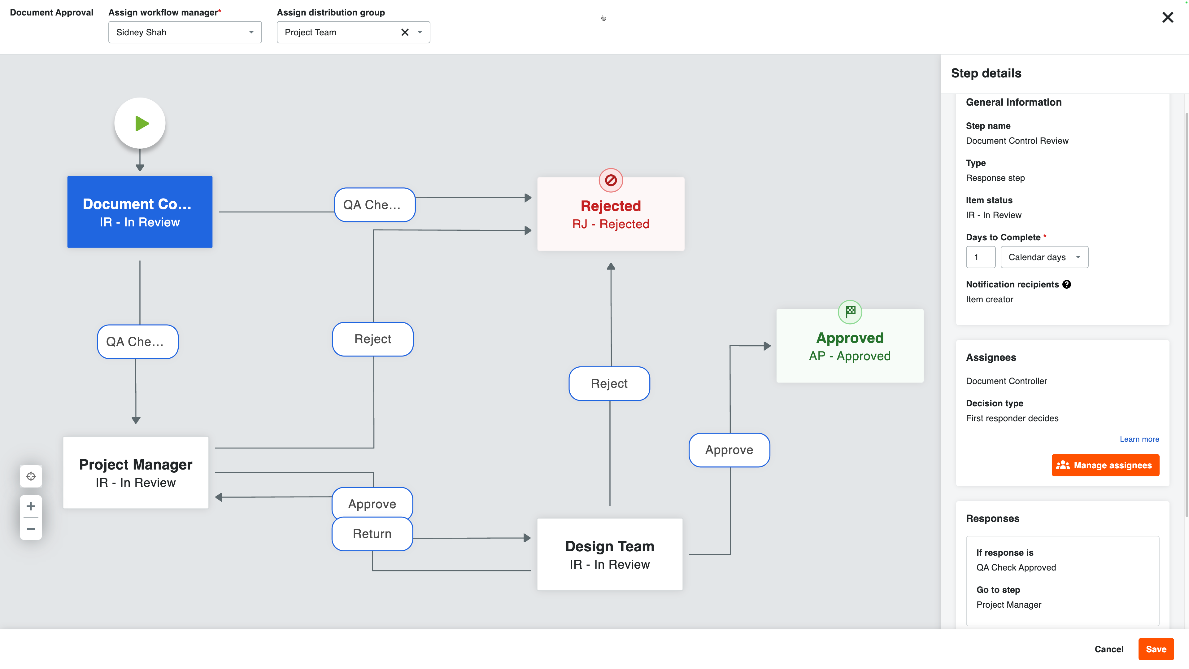
Task: Select the Project Manager step node
Action: point(136,473)
